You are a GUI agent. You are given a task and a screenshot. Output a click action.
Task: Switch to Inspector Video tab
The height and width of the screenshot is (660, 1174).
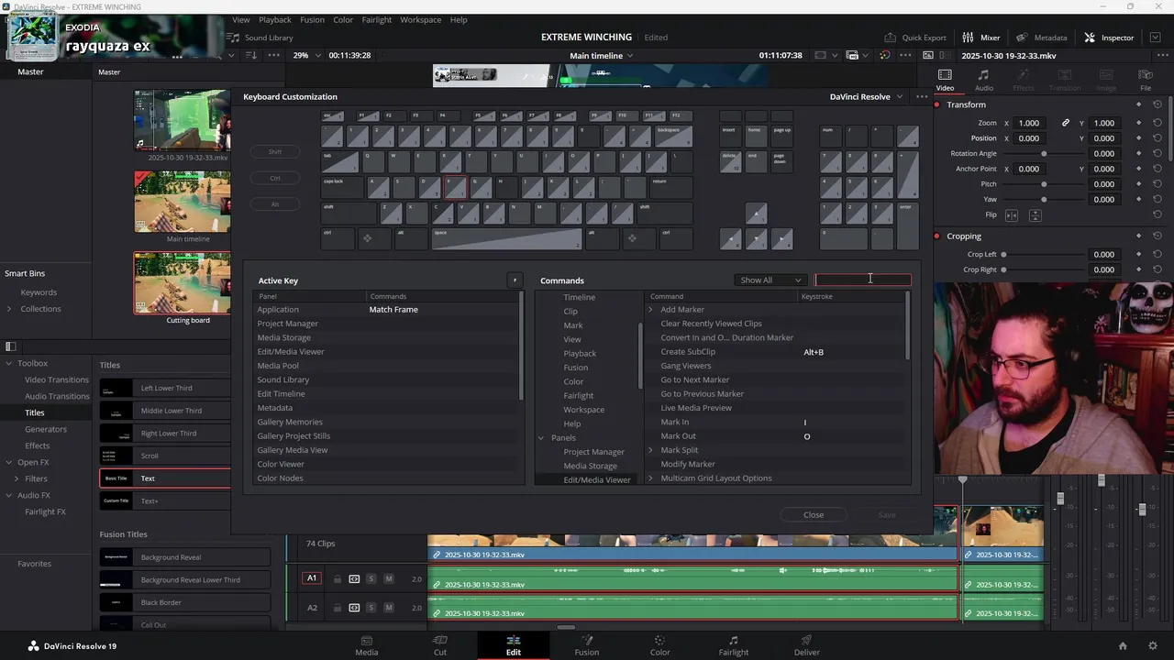point(945,80)
